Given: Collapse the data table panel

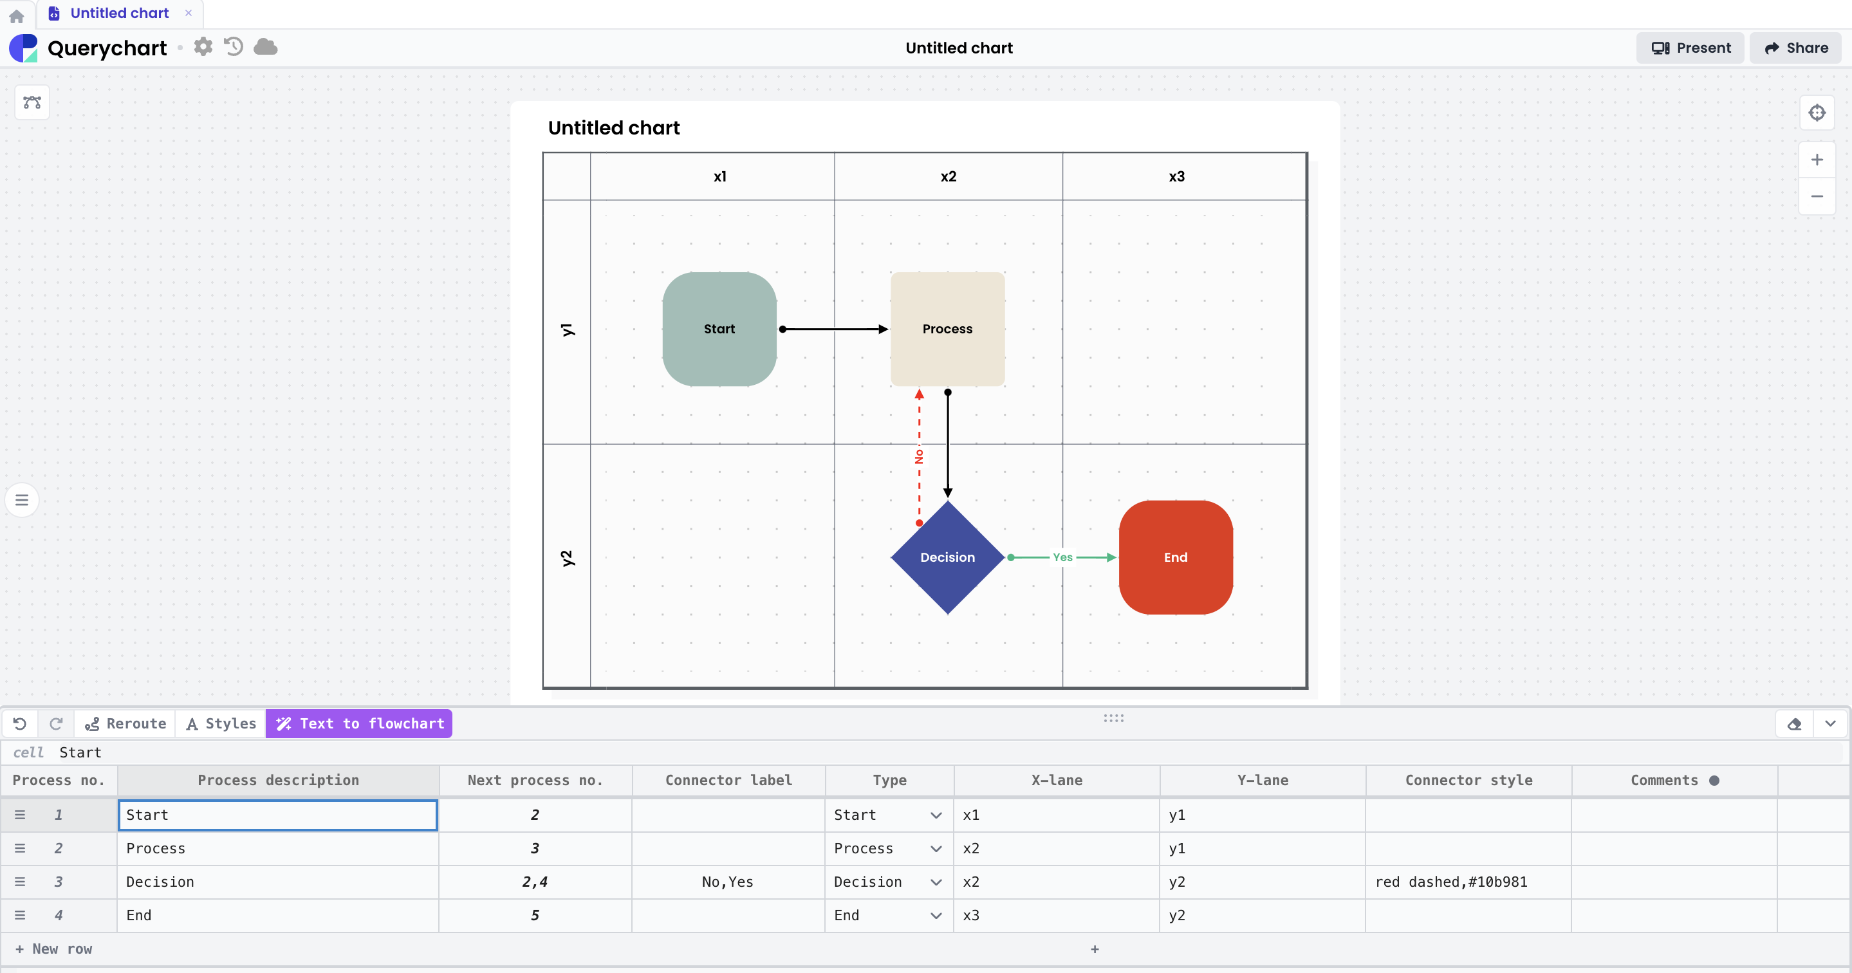Looking at the screenshot, I should click(x=1830, y=723).
